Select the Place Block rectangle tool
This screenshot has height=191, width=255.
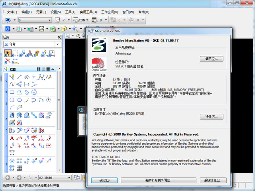(12, 92)
